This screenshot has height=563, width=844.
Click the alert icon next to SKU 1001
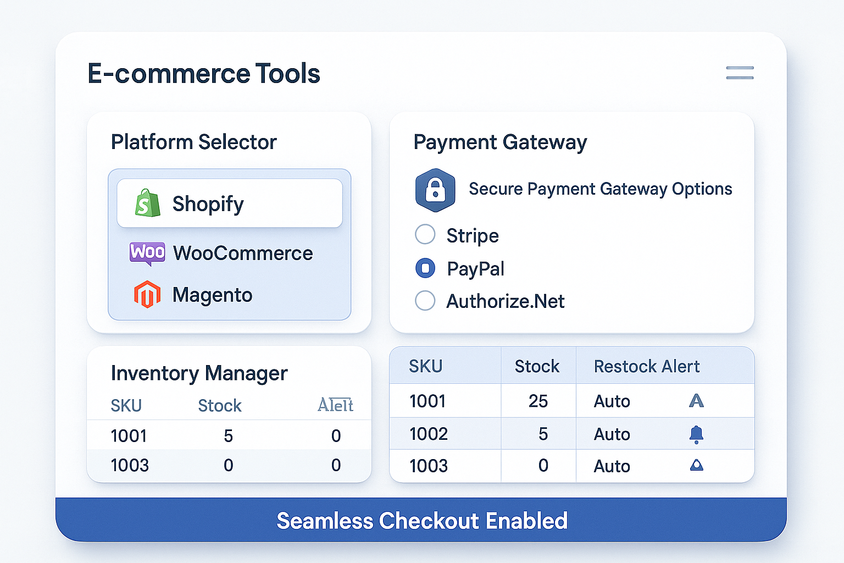coord(696,401)
